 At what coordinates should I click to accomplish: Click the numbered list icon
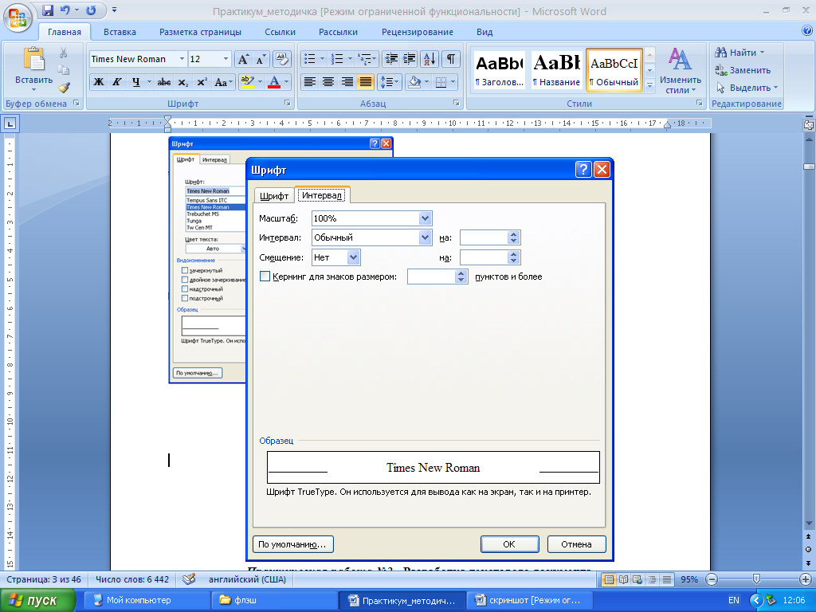coord(337,59)
